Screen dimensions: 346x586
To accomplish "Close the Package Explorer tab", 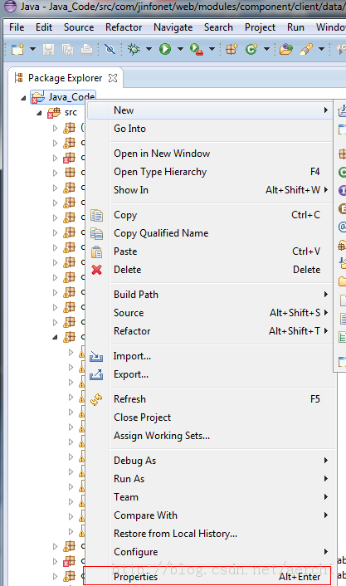I will [x=113, y=78].
